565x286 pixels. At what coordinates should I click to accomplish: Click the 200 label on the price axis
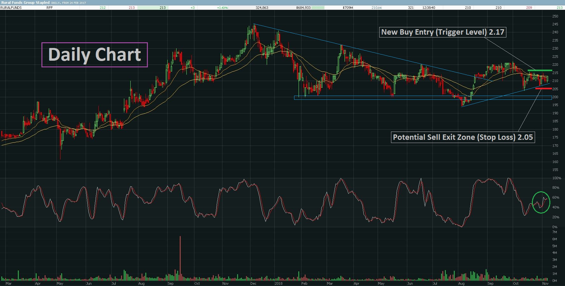click(x=555, y=97)
